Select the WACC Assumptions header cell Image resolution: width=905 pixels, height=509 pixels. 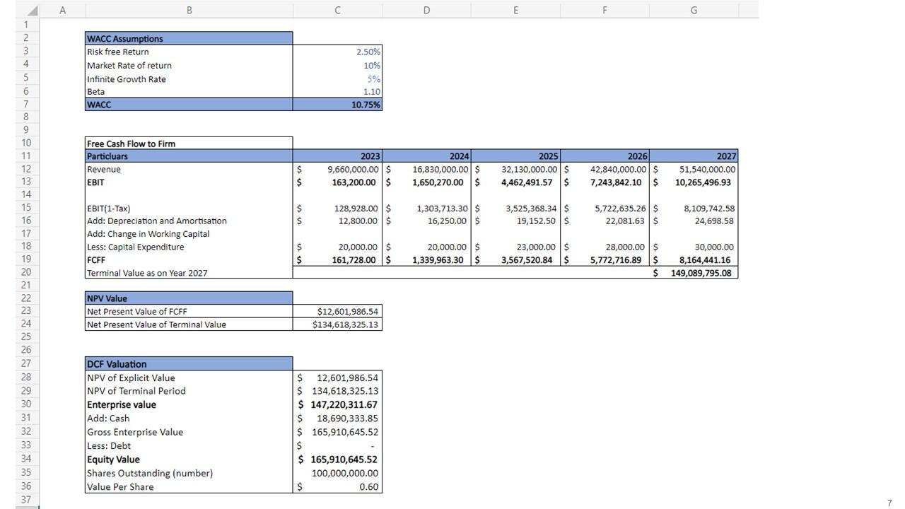(x=188, y=39)
